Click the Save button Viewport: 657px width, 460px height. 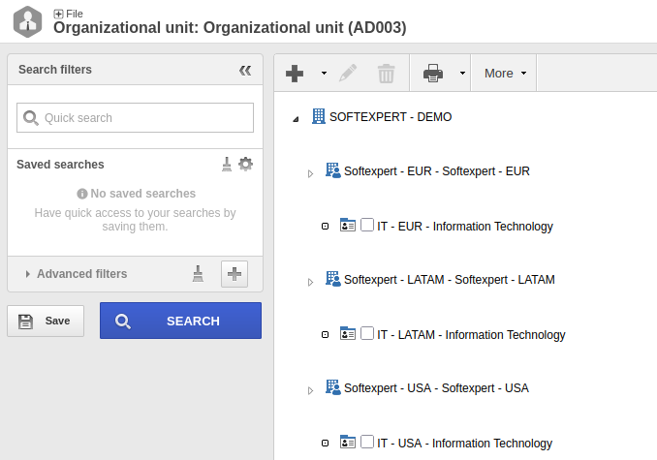coord(46,322)
